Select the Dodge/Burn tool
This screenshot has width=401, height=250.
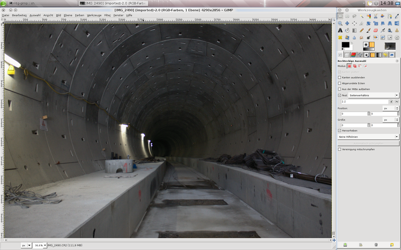tap(369, 38)
